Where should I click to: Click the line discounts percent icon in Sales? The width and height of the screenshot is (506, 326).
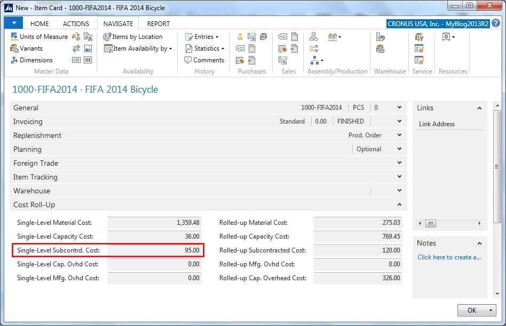point(283,60)
